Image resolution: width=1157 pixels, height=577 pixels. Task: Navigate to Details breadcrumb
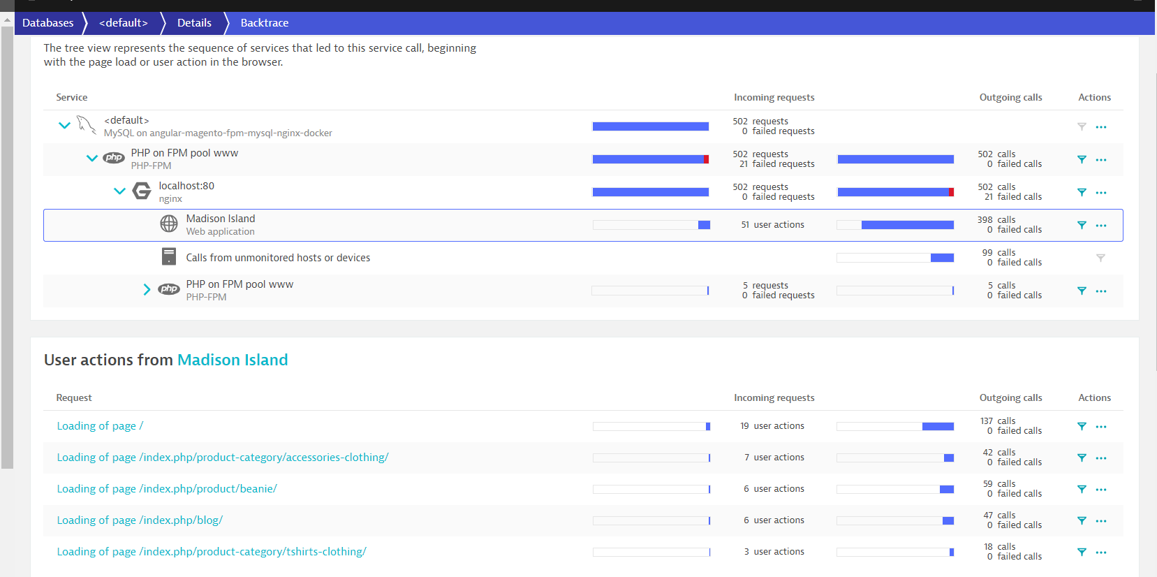194,23
